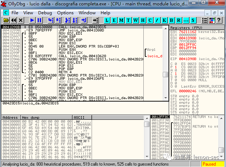Image resolution: width=226 pixels, height=167 pixels.
Task: Select the CALL lucio_da.00423D15 instruction line
Action: [82, 27]
